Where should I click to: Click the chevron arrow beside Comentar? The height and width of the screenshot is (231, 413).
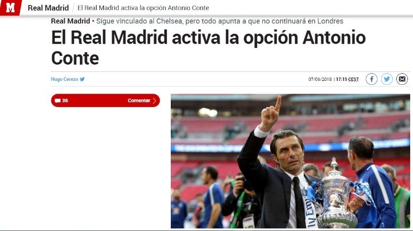[155, 100]
